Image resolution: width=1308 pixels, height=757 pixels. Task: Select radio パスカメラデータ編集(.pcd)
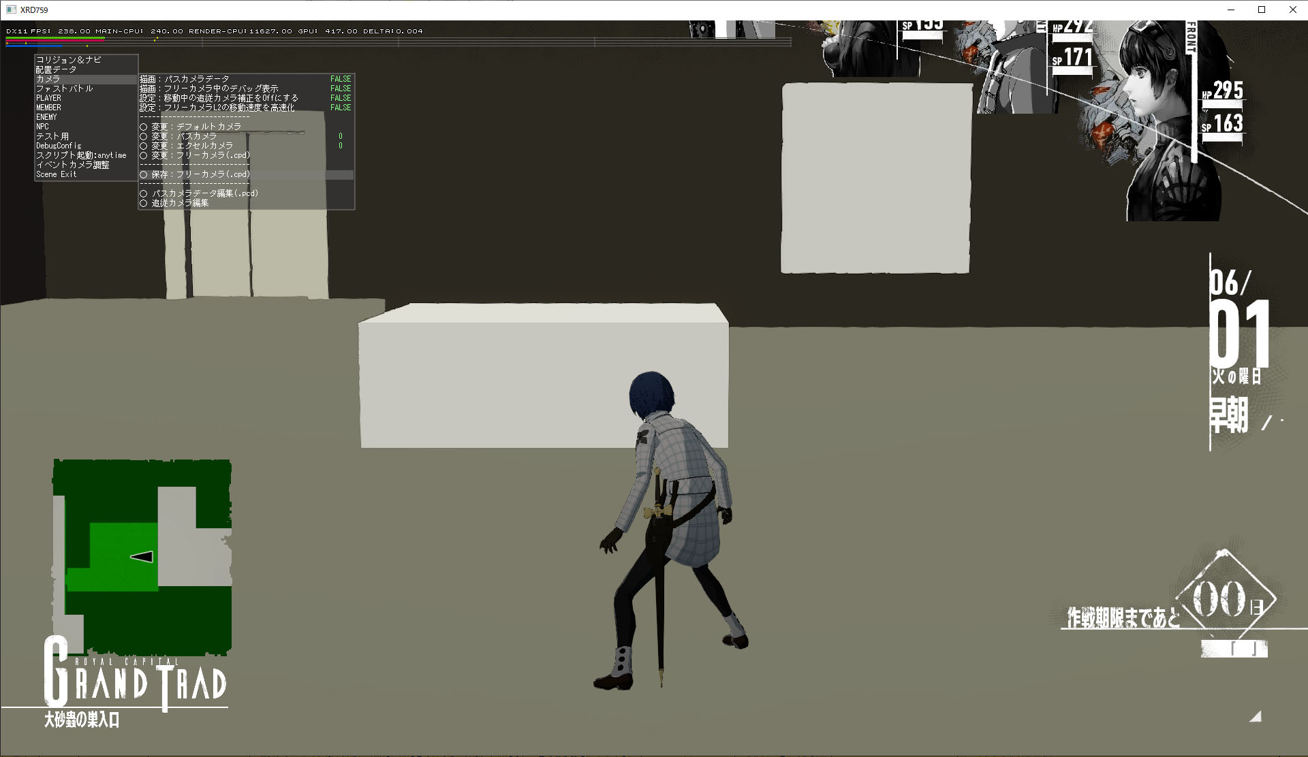pos(144,193)
